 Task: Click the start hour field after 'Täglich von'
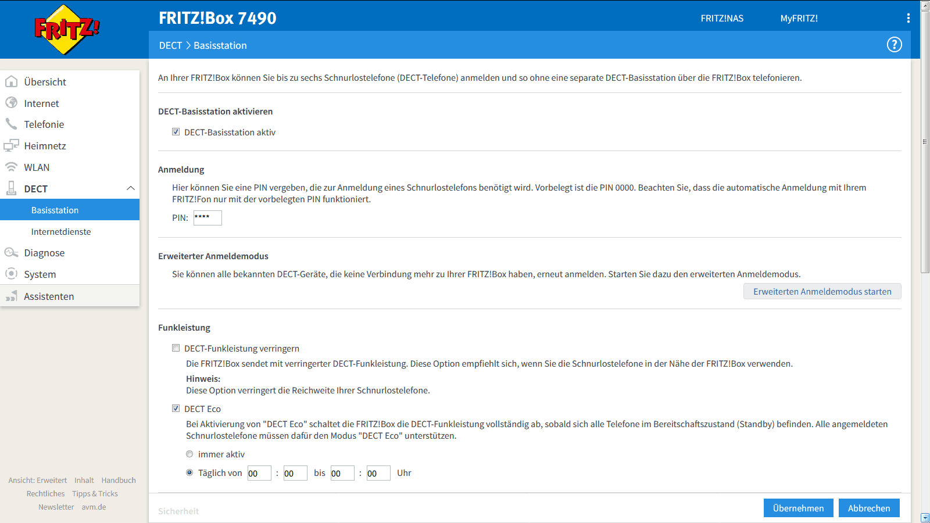coord(259,473)
